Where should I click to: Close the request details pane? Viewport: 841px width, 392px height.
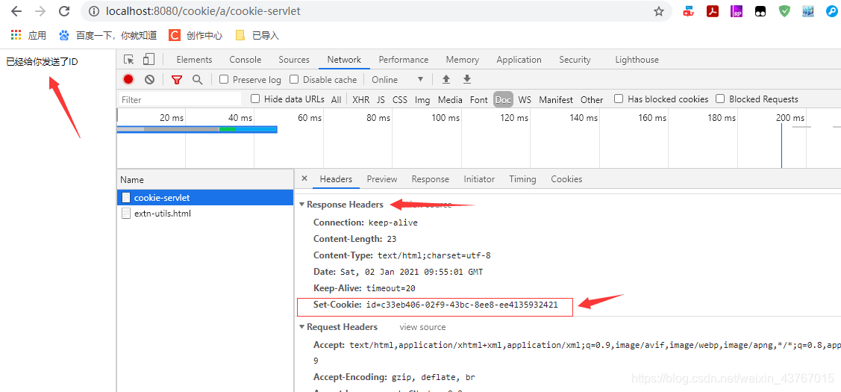(304, 178)
